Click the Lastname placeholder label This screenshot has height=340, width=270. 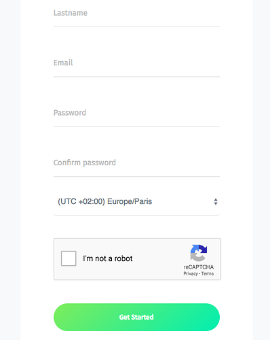[71, 13]
